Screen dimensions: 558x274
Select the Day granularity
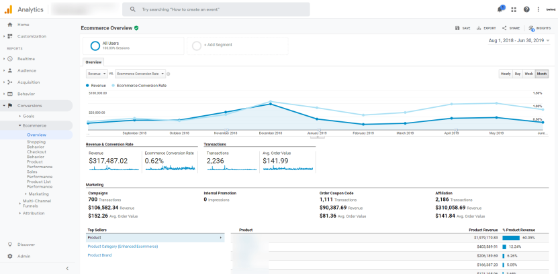(x=518, y=74)
